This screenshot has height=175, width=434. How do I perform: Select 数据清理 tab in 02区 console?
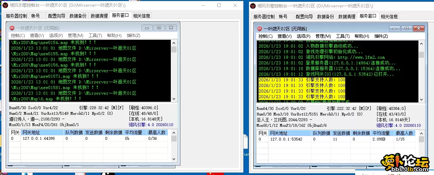click(x=347, y=17)
